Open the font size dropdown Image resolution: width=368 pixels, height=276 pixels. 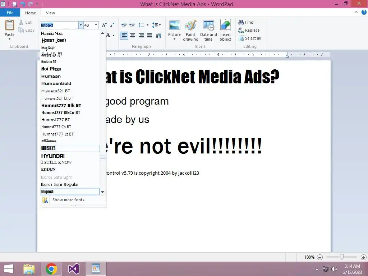tap(96, 25)
